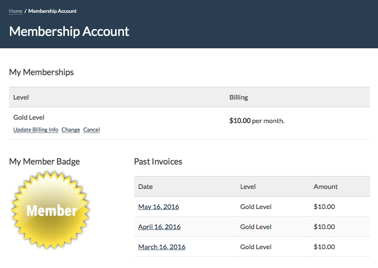
Task: Click the Level header in Past Invoices
Action: click(248, 187)
